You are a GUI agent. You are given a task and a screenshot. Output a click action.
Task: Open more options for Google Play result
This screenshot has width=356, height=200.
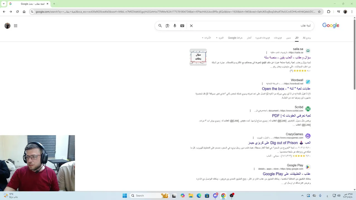point(254,169)
